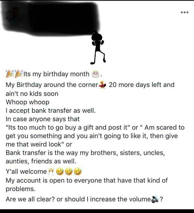The width and height of the screenshot is (194, 213).
Task: Click the clinking glasses emoji
Action: point(51,172)
